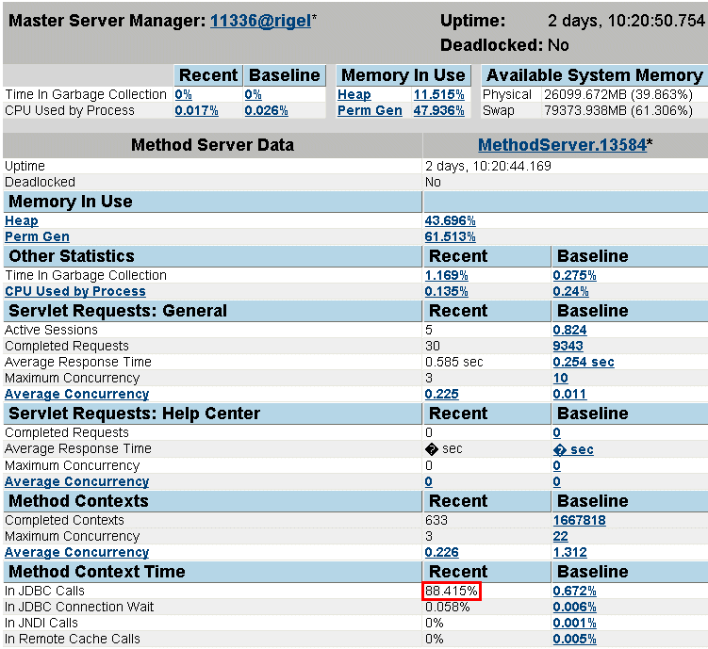Click the 43.696% heap value link

tap(451, 221)
